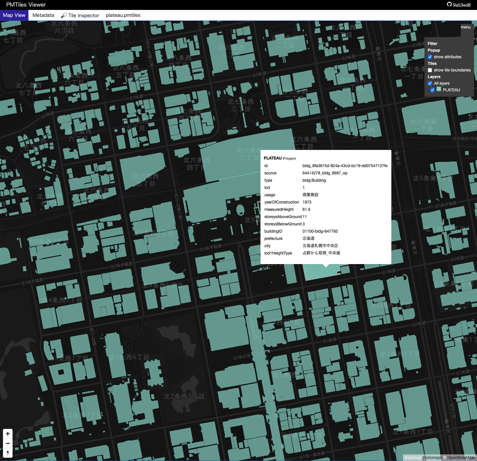477x461 pixels.
Task: Click the lod1HeightType value in popup
Action: pos(321,253)
